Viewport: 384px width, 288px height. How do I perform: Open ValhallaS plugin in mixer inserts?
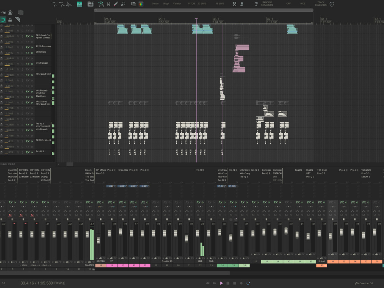(366, 170)
